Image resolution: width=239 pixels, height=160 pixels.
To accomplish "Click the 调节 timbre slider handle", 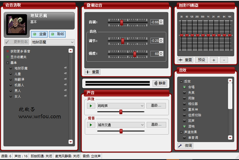I will (123, 41).
